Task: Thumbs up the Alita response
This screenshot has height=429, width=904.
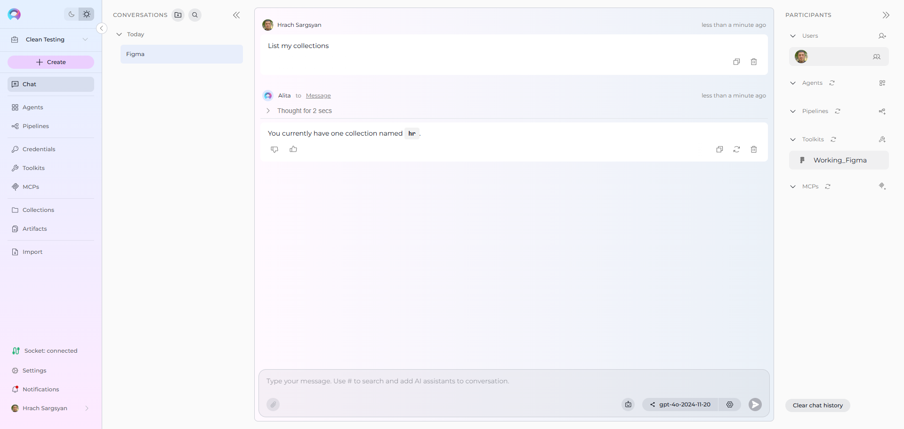Action: (293, 149)
